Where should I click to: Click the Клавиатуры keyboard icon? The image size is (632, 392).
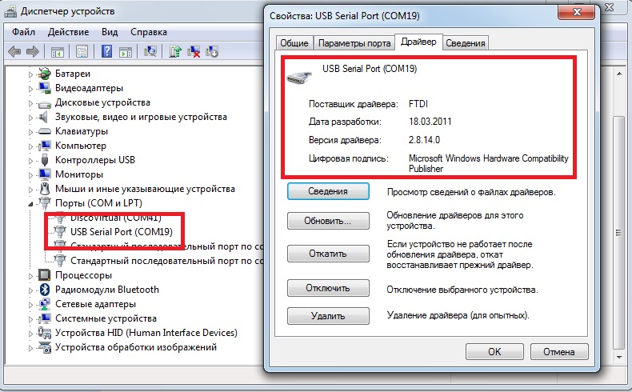coord(44,131)
